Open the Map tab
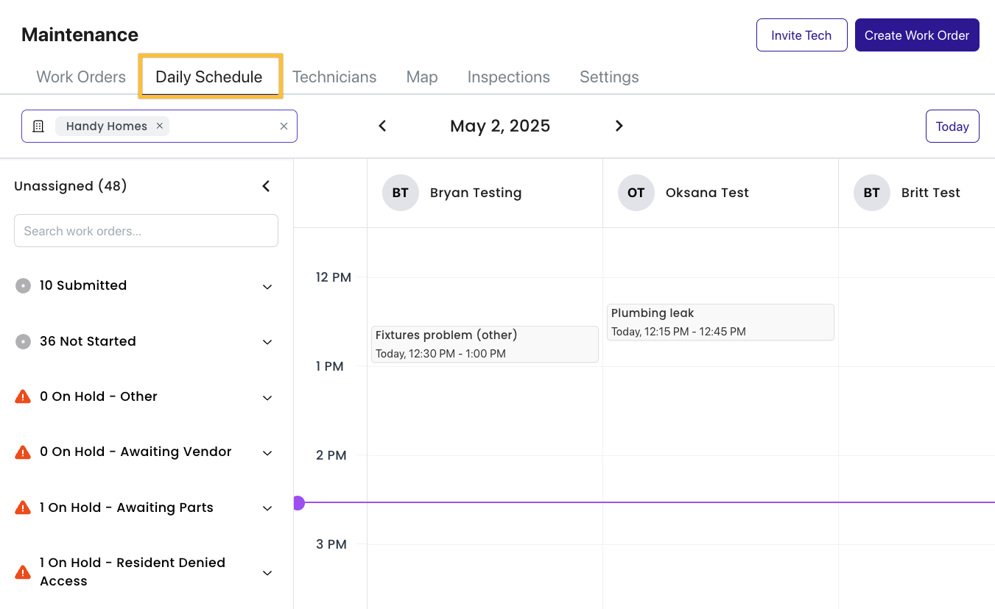The image size is (995, 609). [x=422, y=76]
